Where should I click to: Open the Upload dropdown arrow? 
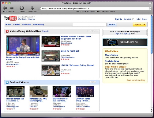[x=144, y=25]
